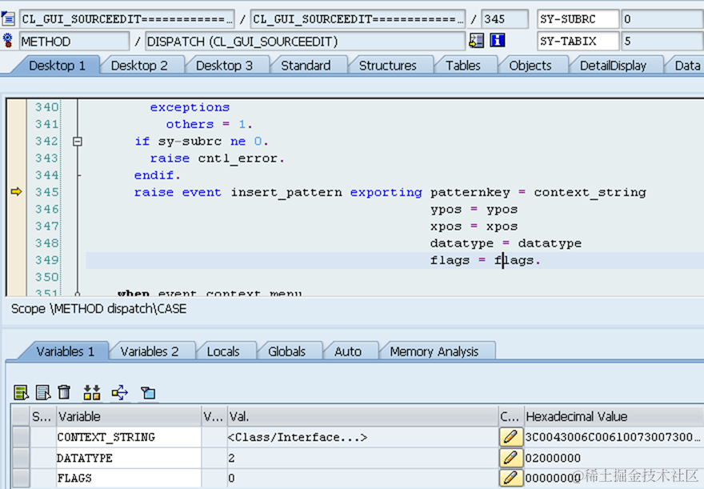Image resolution: width=704 pixels, height=489 pixels.
Task: Open the Data tab at right edge
Action: pyautogui.click(x=687, y=66)
